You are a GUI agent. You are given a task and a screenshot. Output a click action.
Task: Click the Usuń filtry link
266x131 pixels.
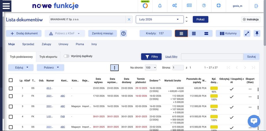click(171, 57)
